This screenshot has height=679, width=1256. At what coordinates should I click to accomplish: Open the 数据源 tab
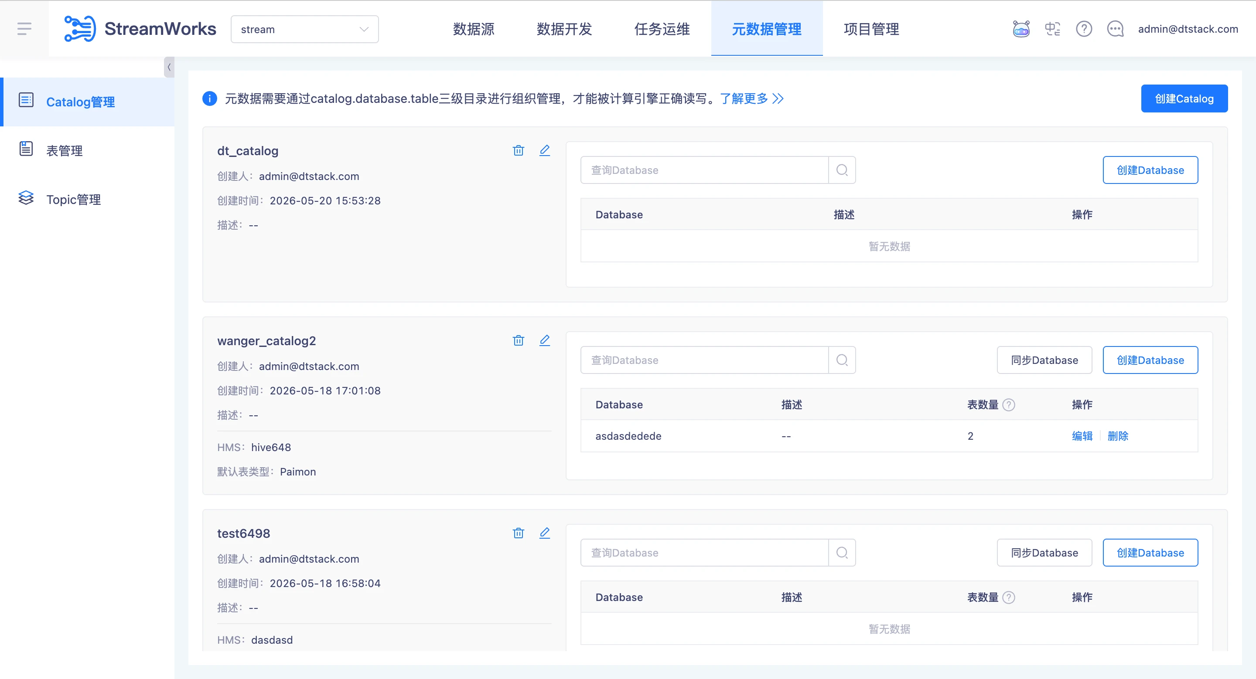474,29
